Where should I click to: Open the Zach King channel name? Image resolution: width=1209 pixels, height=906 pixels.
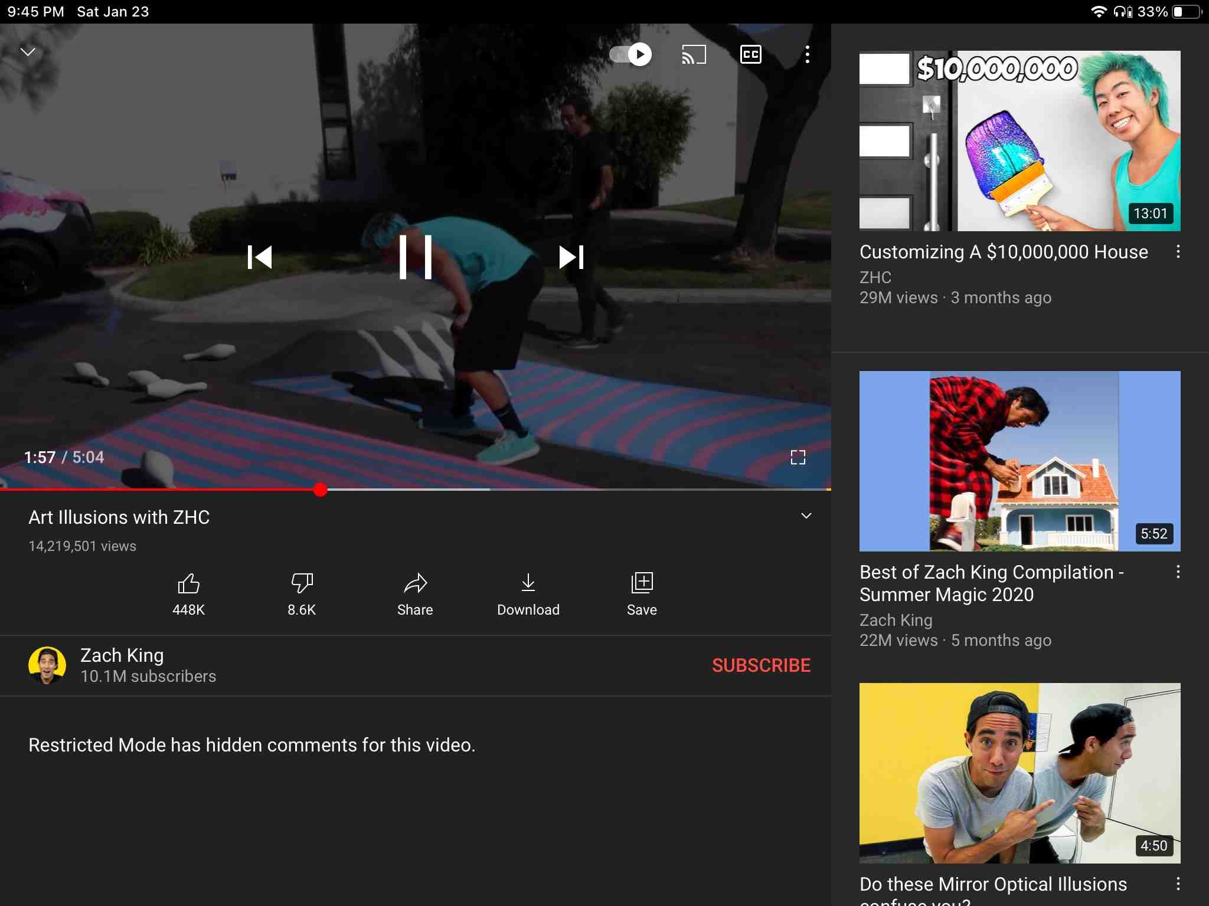point(122,655)
